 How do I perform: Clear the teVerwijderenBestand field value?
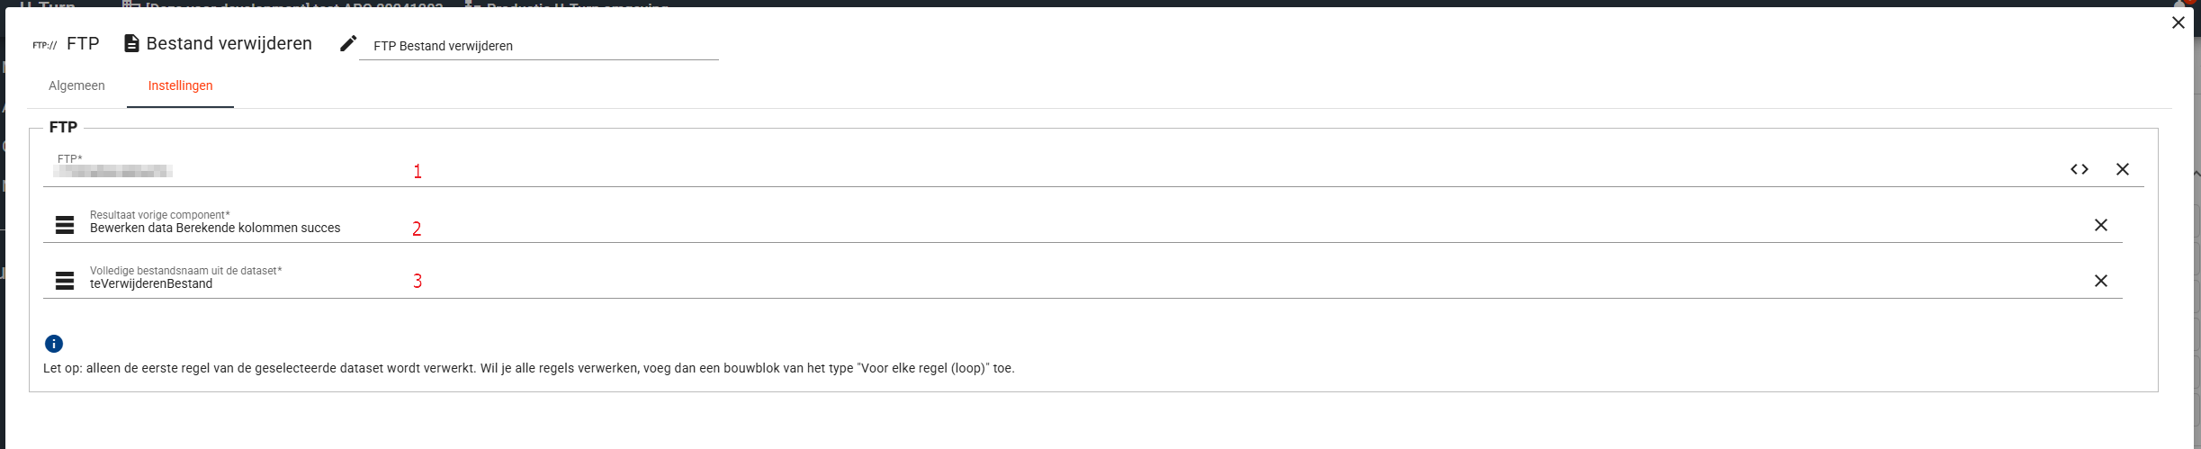[x=2100, y=281]
